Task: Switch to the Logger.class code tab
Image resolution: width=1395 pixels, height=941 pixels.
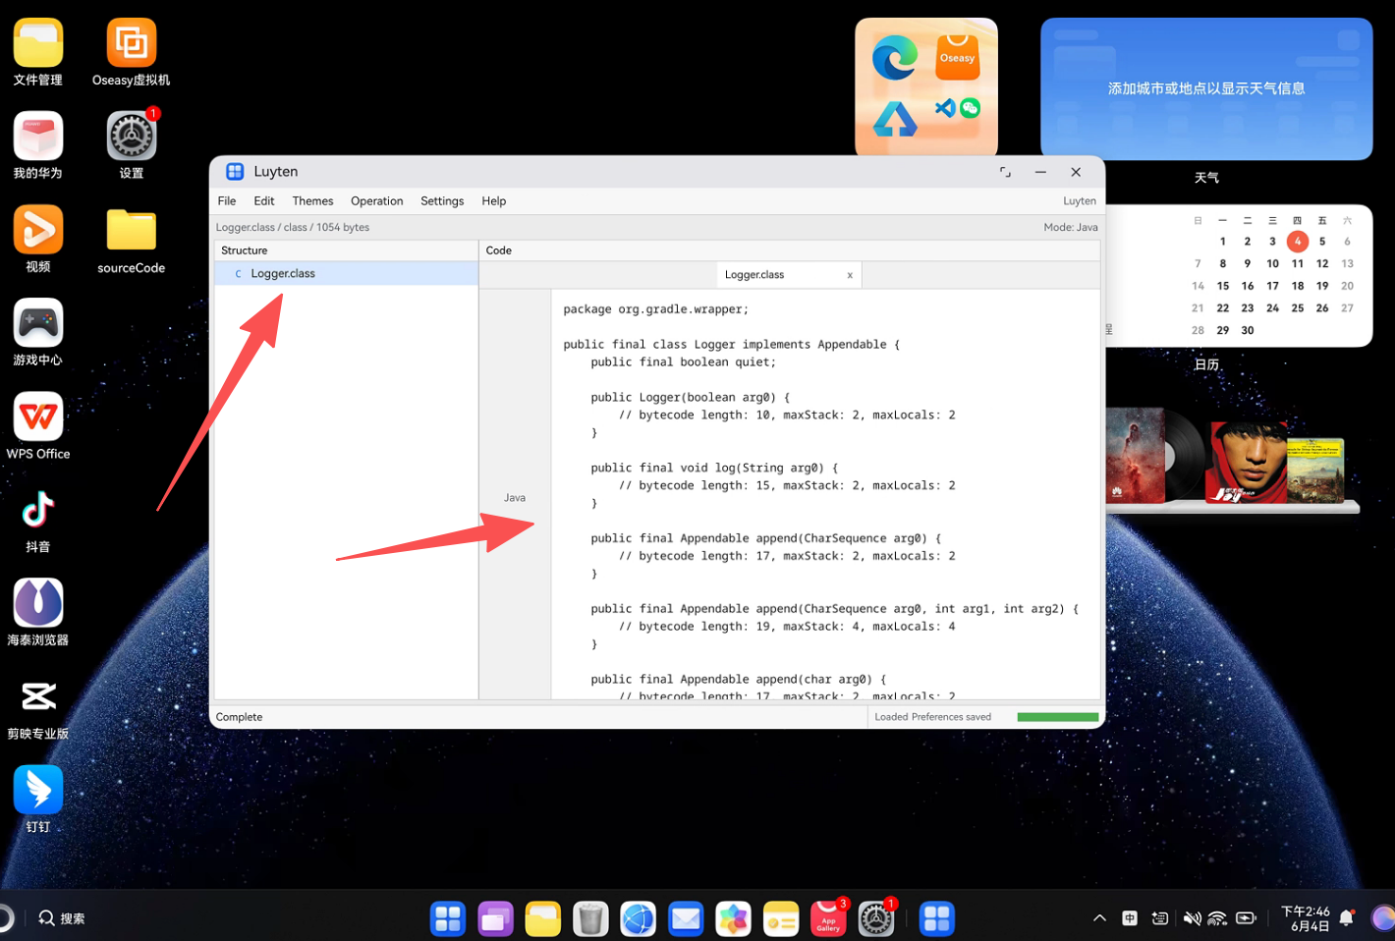Action: point(754,275)
